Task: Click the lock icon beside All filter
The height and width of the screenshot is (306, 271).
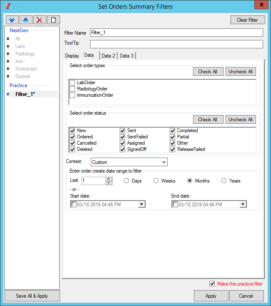Action: (8, 39)
